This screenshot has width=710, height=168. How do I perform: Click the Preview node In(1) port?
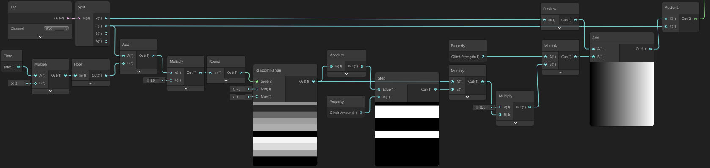[x=545, y=20]
